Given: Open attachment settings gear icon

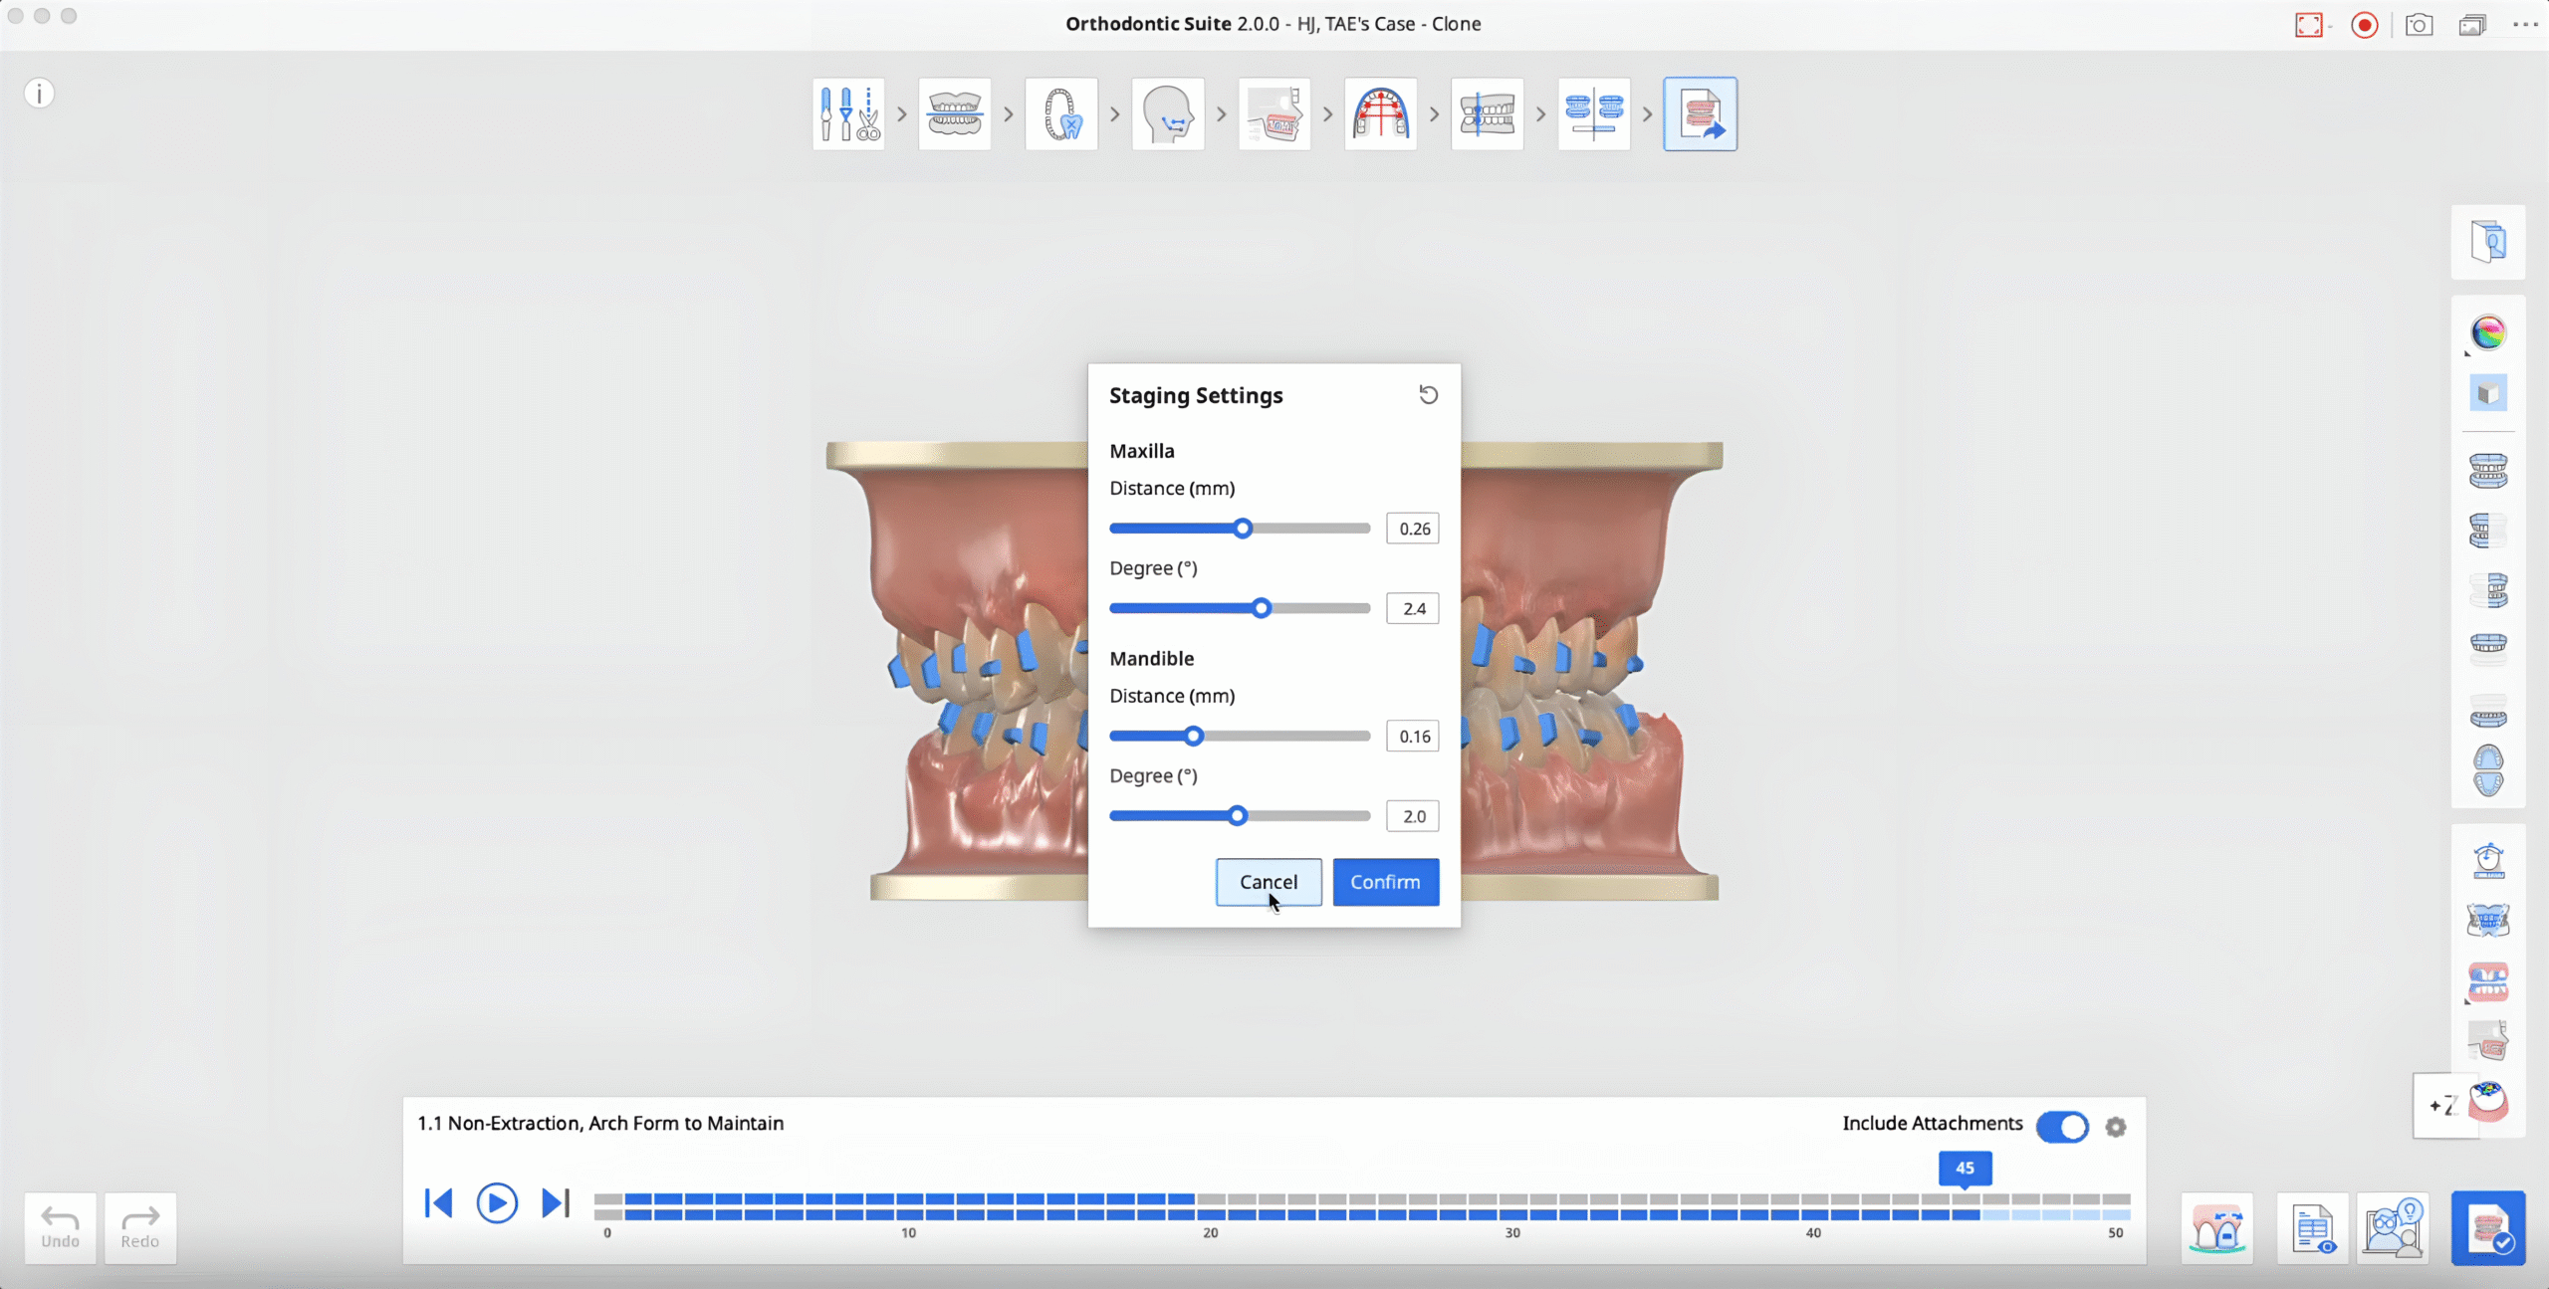Looking at the screenshot, I should click(x=2116, y=1127).
